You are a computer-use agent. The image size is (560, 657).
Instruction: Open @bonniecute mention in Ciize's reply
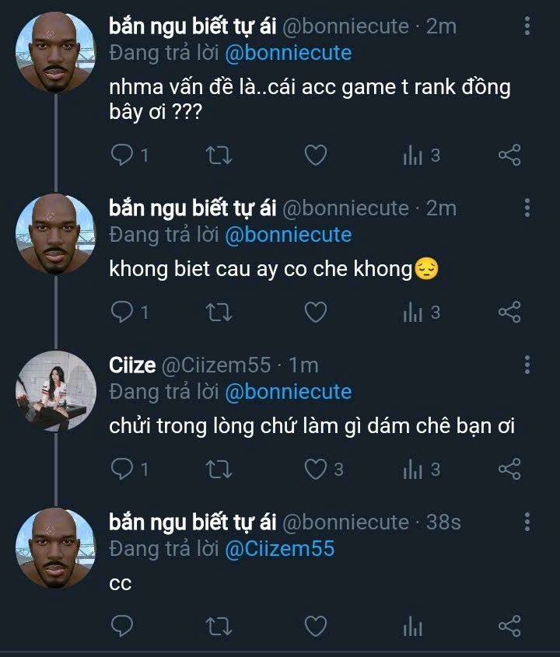click(x=289, y=392)
